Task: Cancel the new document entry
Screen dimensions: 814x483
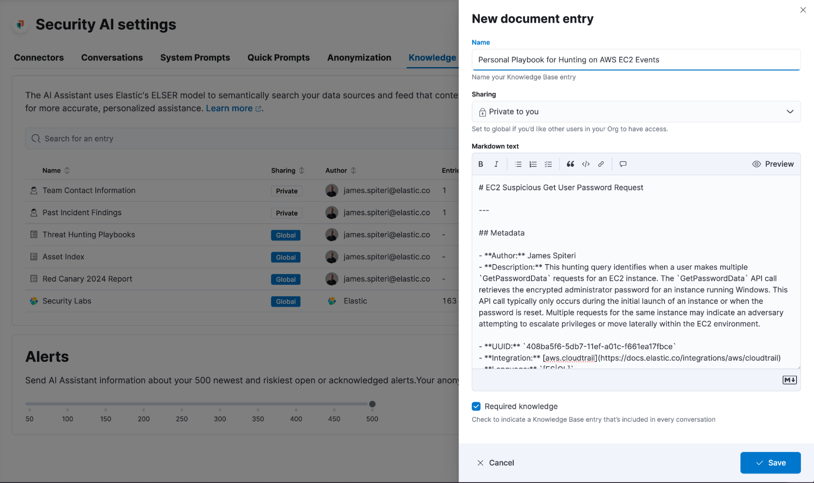Action: [x=495, y=463]
